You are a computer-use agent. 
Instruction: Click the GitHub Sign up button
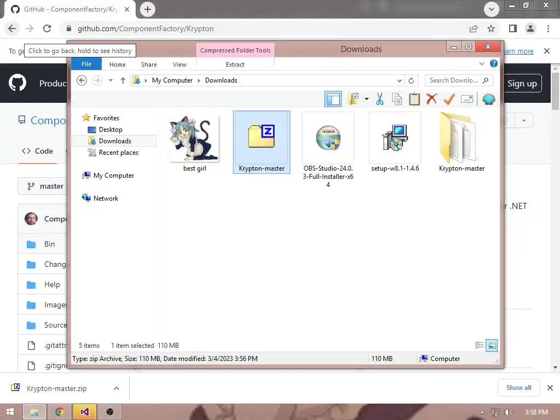click(522, 83)
